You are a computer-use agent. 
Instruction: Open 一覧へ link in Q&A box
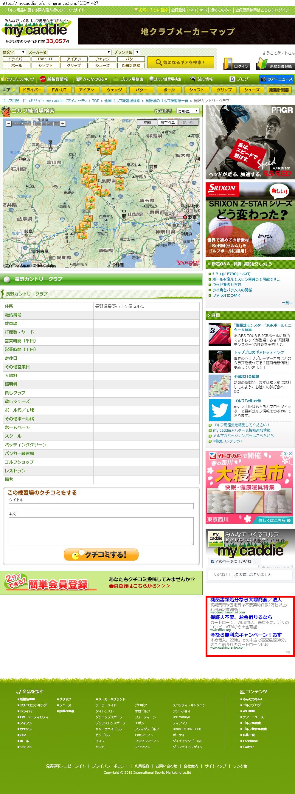[287, 303]
